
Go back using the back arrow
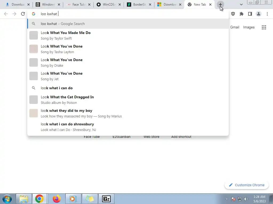point(6,14)
